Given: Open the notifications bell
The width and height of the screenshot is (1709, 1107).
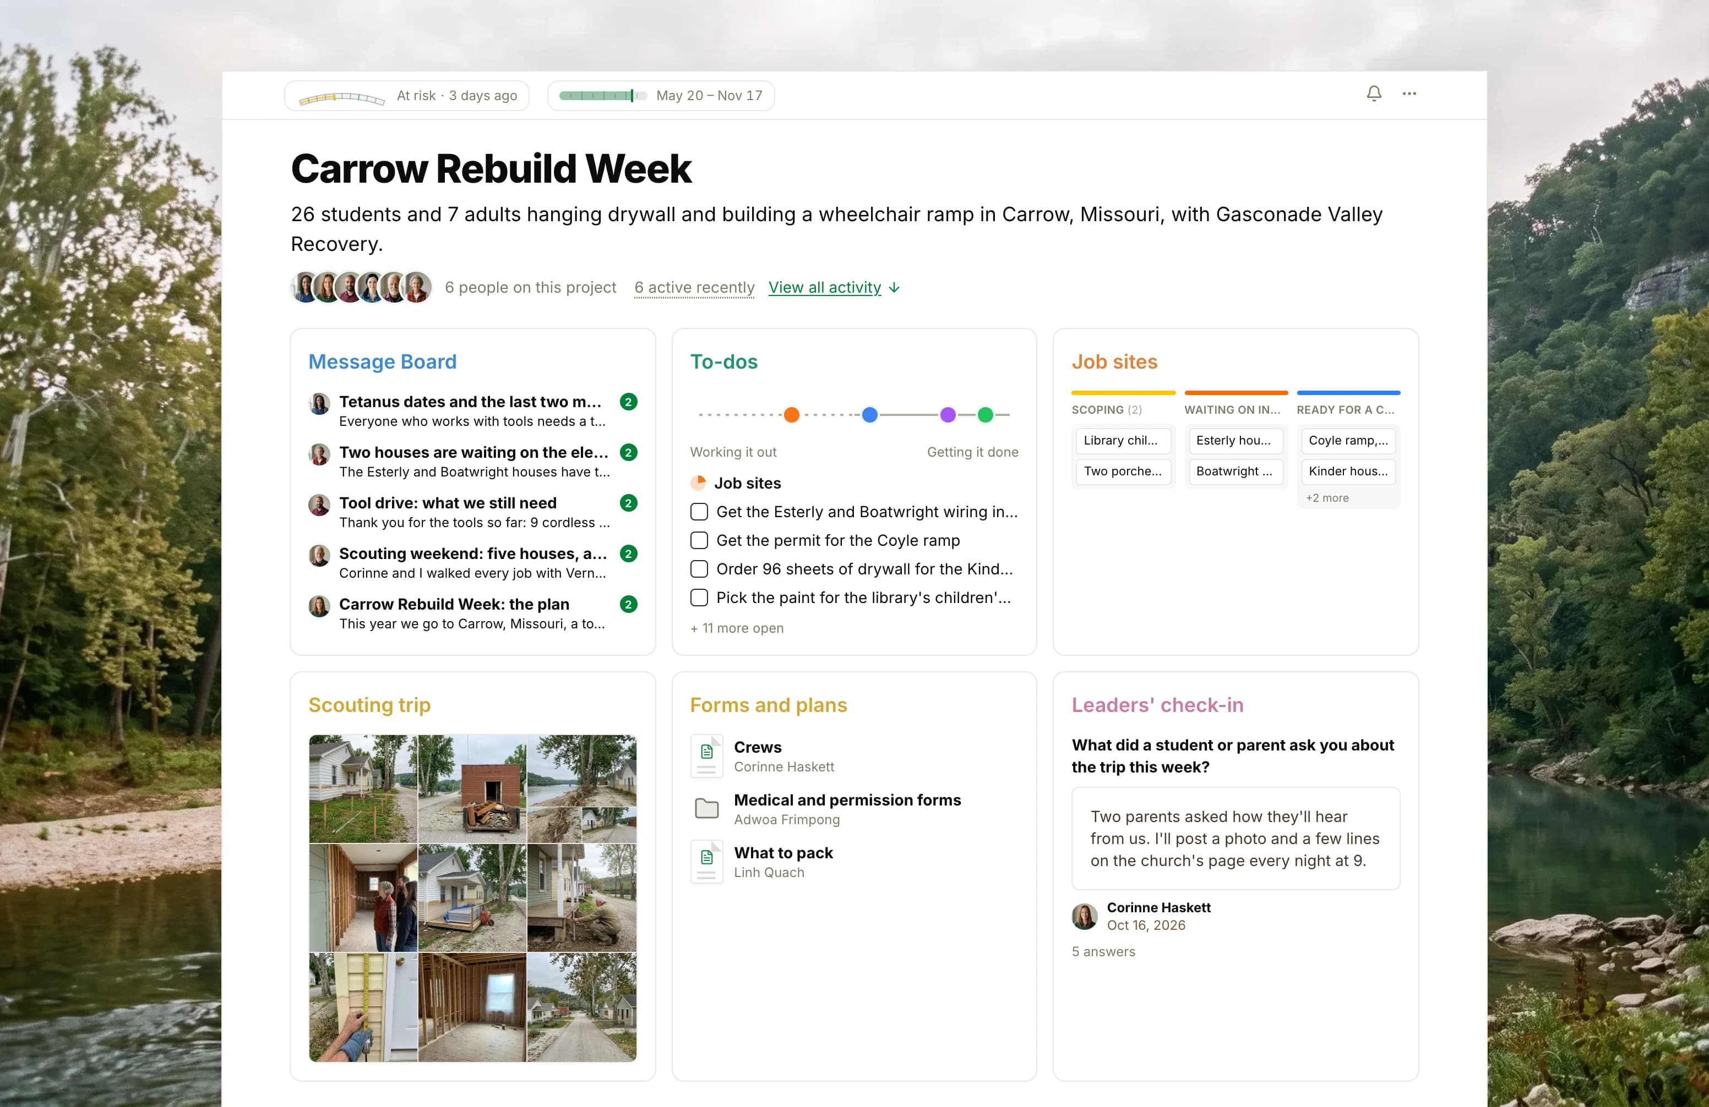Looking at the screenshot, I should tap(1373, 94).
